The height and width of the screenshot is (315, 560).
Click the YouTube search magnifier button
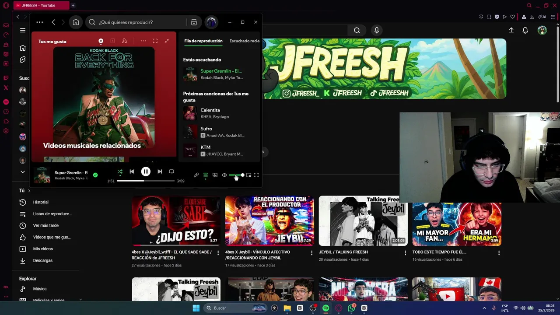click(x=357, y=30)
